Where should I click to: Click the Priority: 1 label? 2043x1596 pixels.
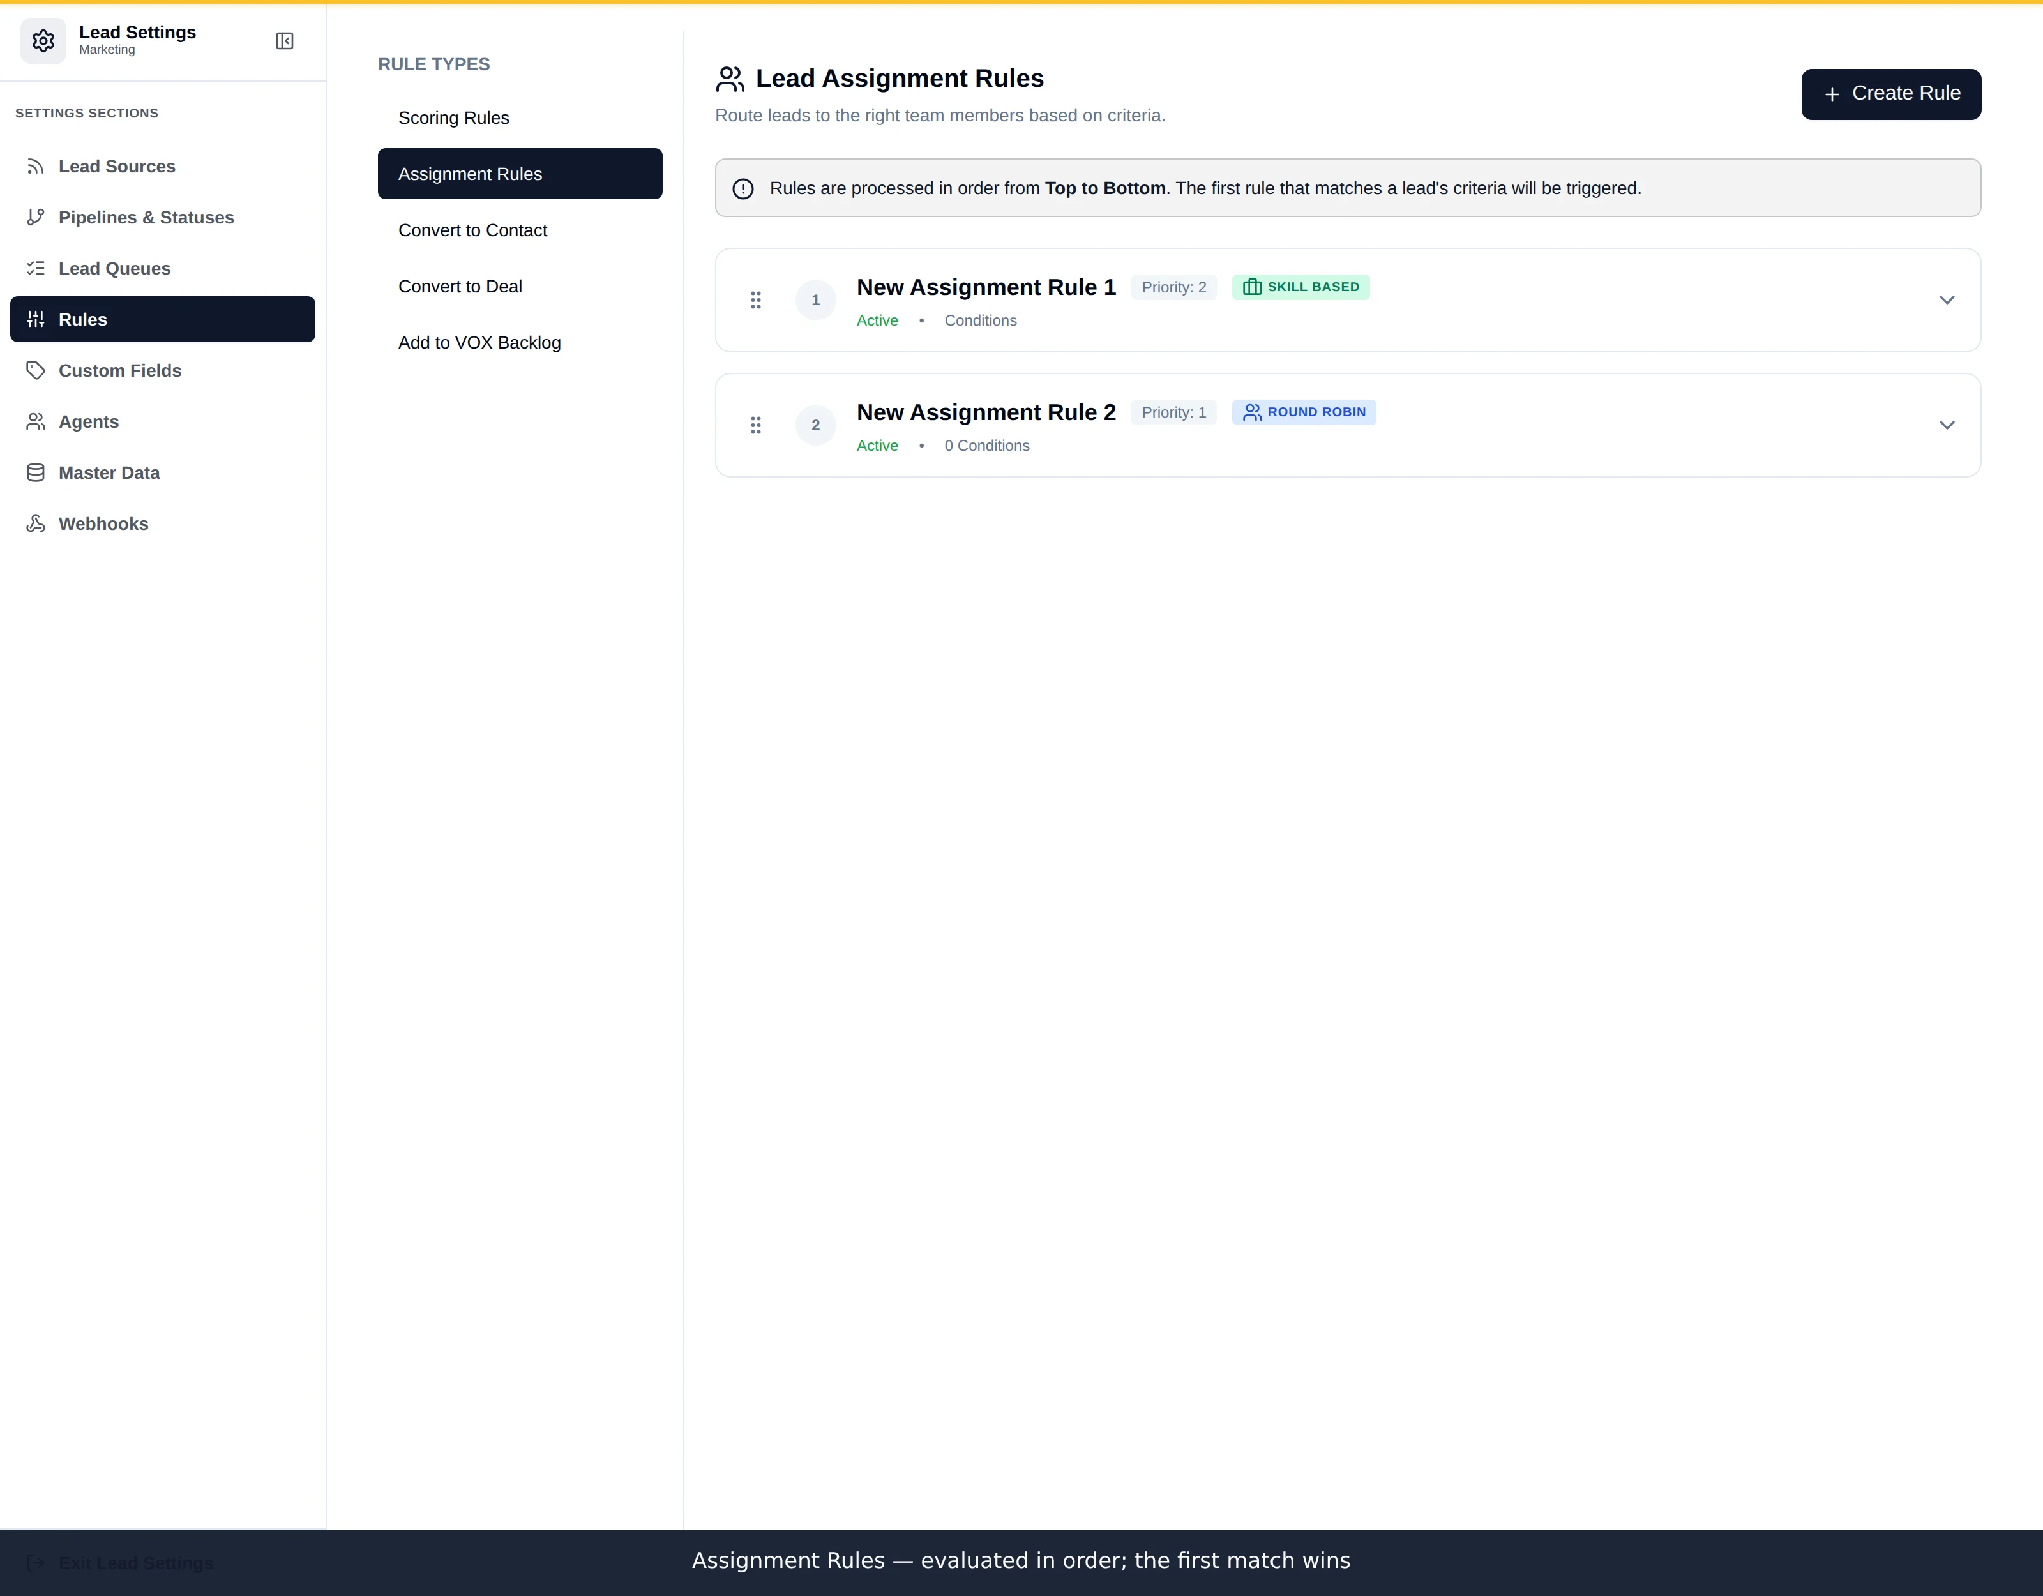(1174, 412)
